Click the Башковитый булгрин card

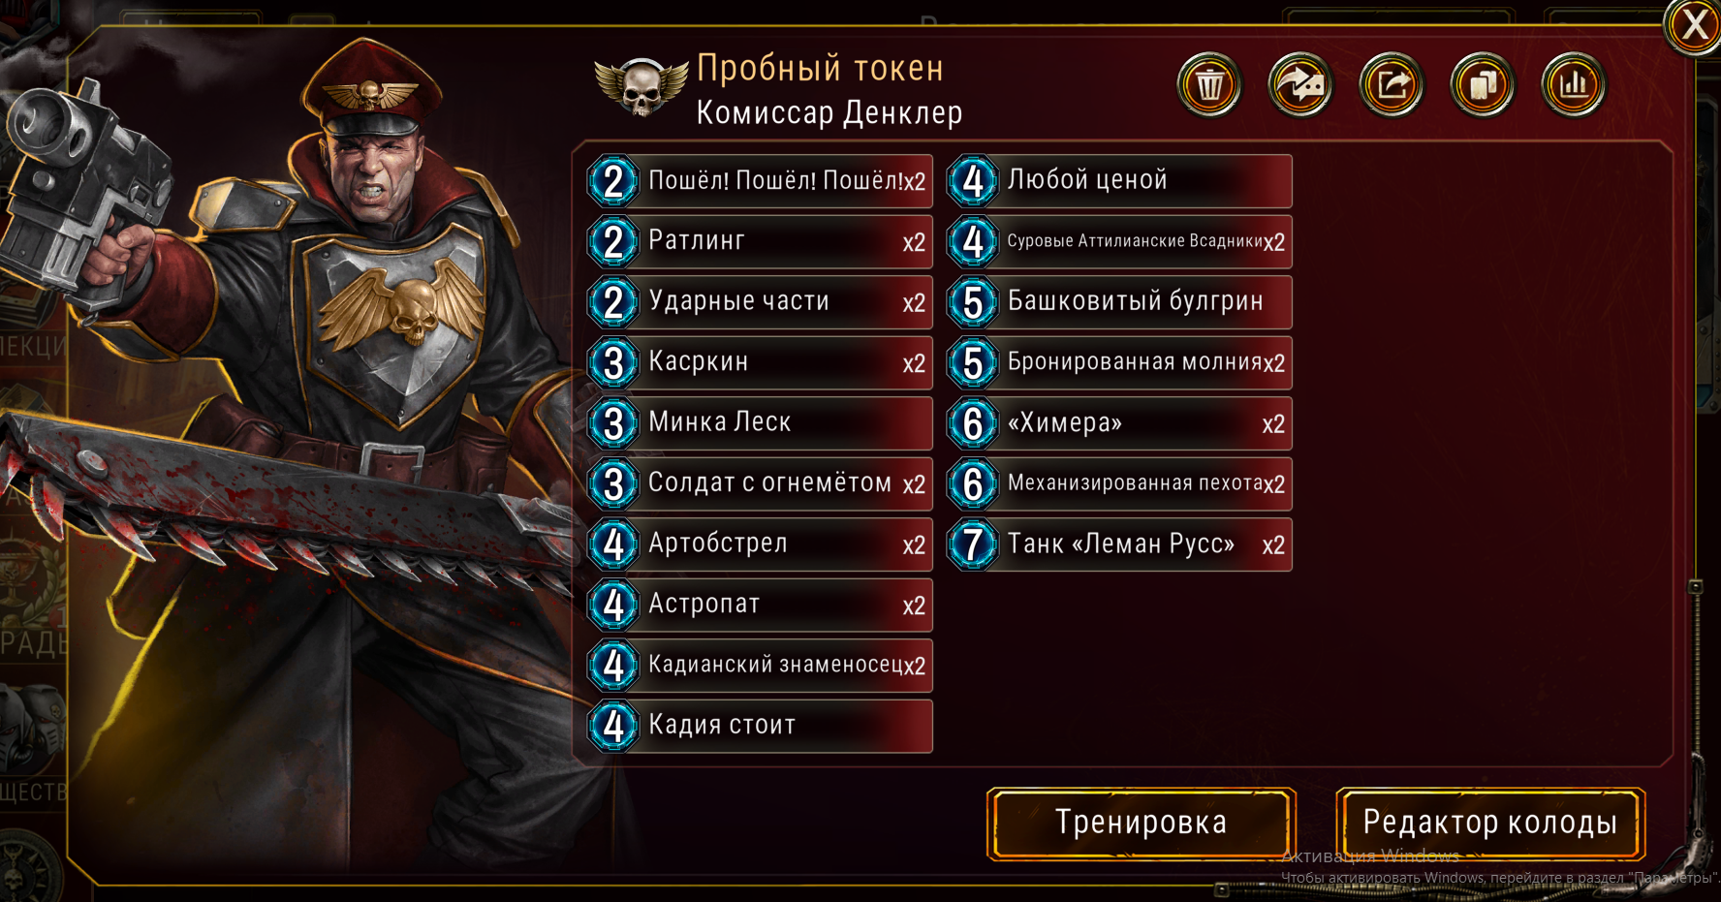[1120, 302]
